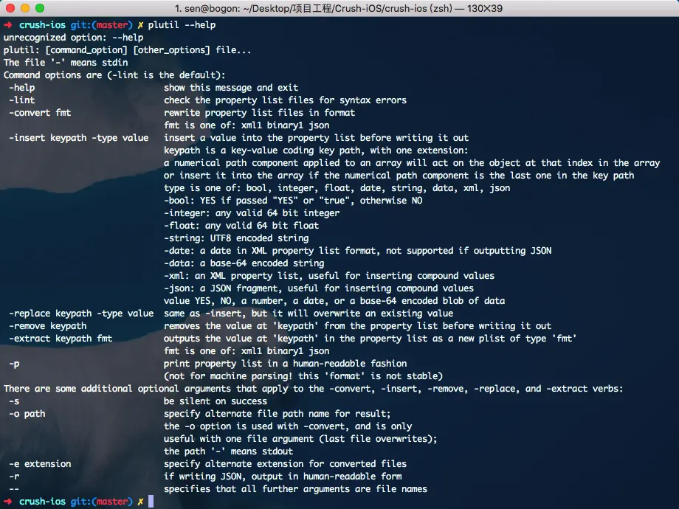Click the '-convert fmt' option entry
Viewport: 679px width, 509px height.
tap(40, 113)
